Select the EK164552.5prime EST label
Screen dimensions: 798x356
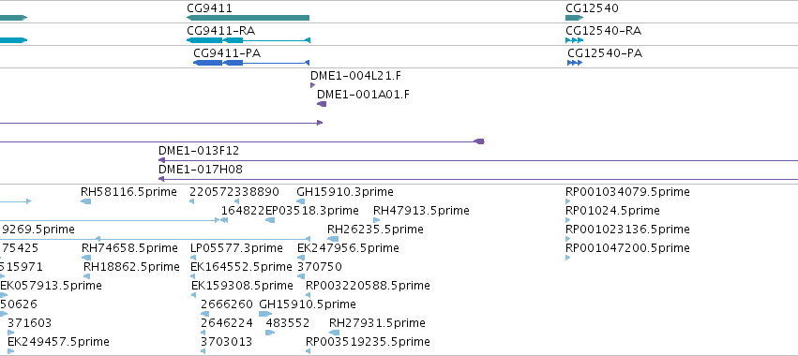click(241, 266)
